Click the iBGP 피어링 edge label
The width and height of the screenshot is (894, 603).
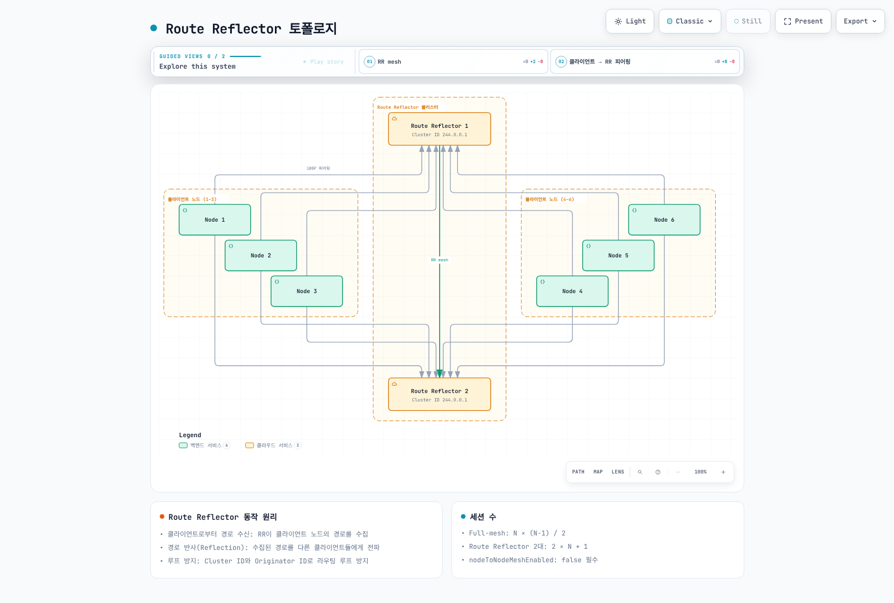tap(318, 168)
